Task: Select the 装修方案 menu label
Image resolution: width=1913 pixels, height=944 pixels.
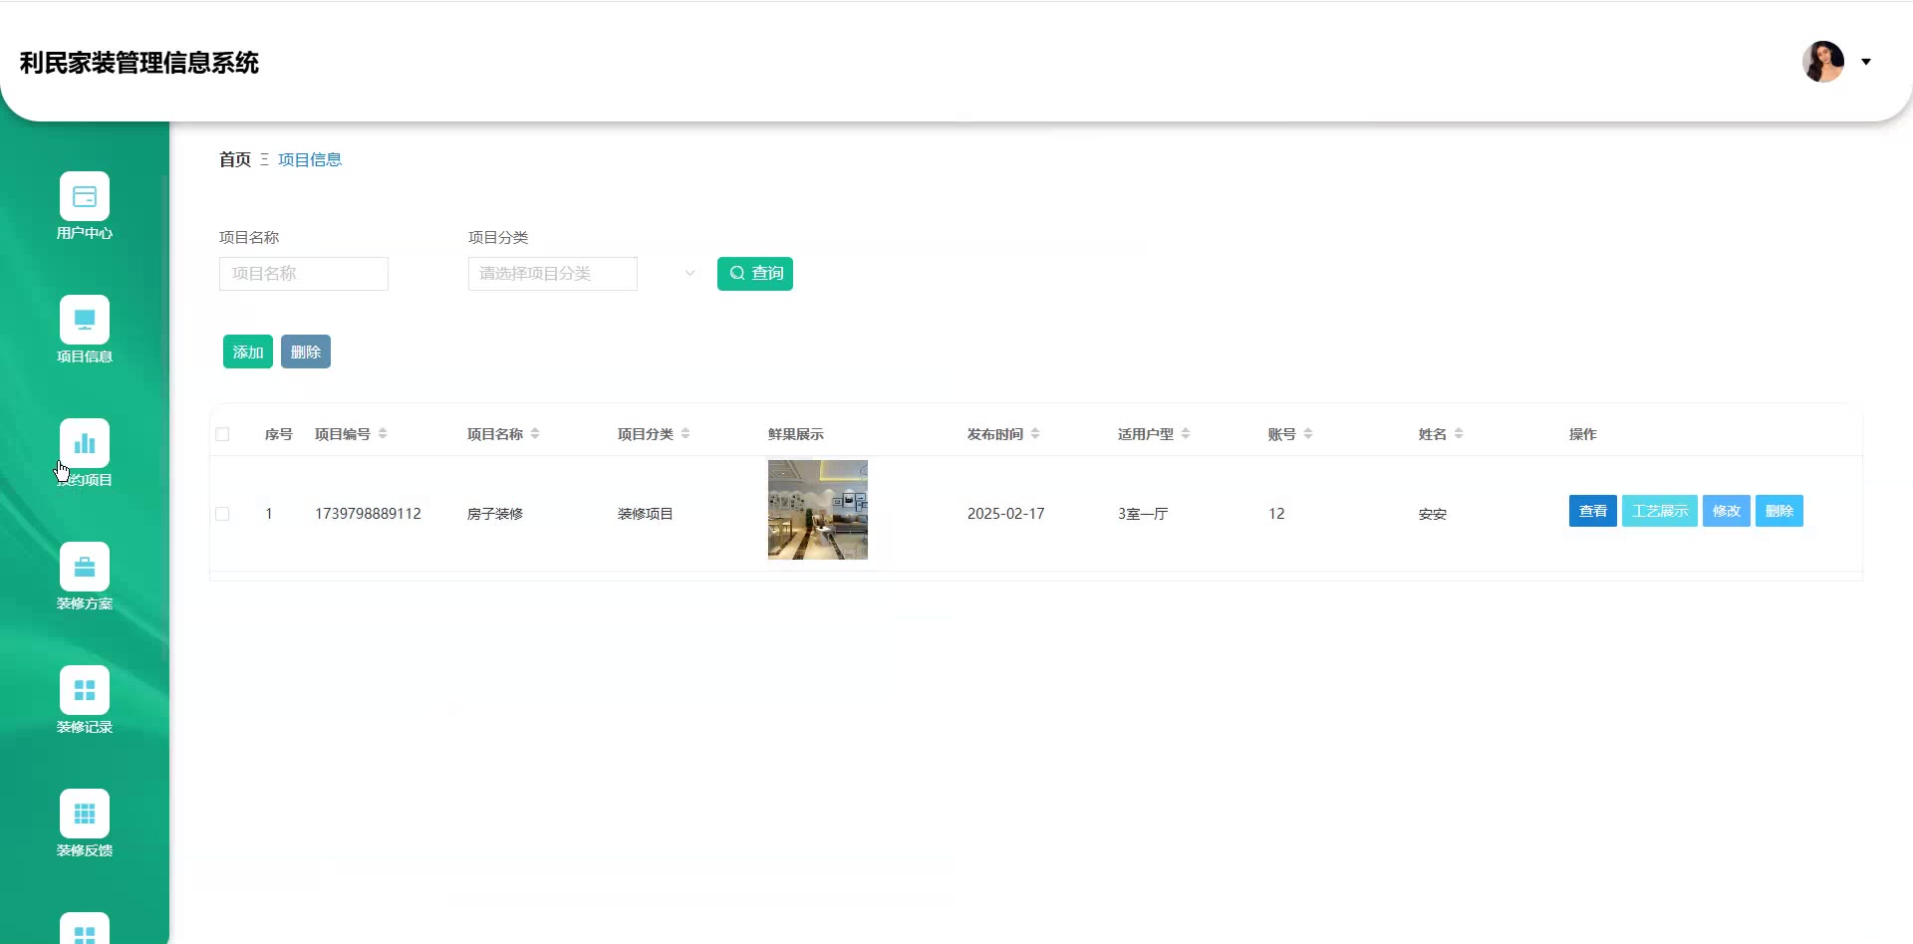Action: coord(85,603)
